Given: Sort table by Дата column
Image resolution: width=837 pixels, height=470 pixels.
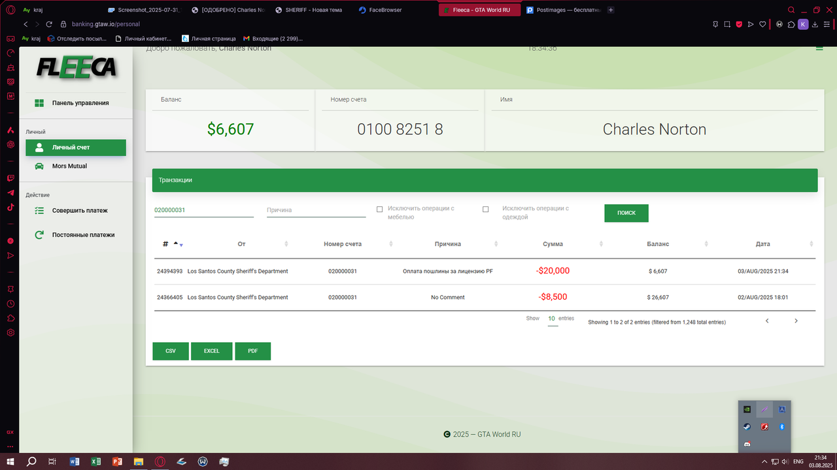Looking at the screenshot, I should tap(763, 244).
